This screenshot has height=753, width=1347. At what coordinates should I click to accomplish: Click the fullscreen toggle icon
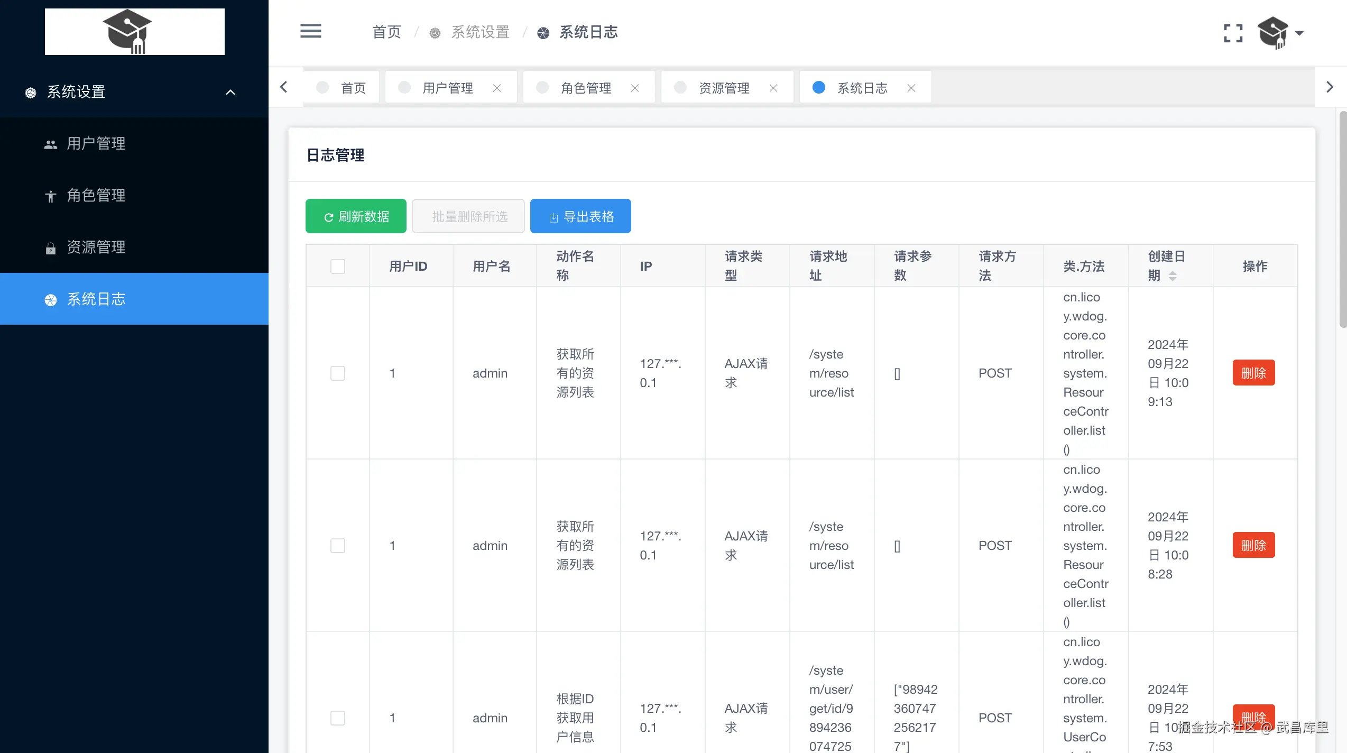coord(1233,33)
